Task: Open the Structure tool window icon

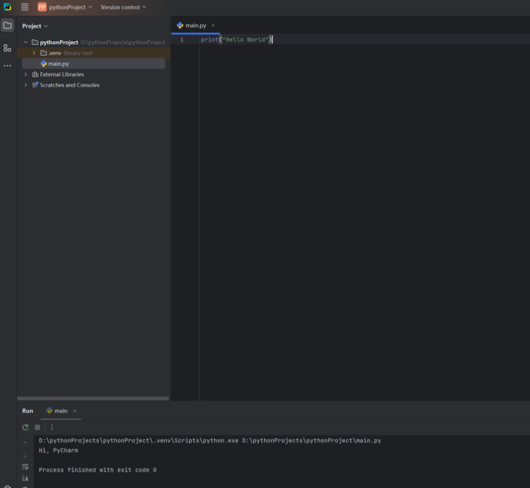Action: click(7, 48)
